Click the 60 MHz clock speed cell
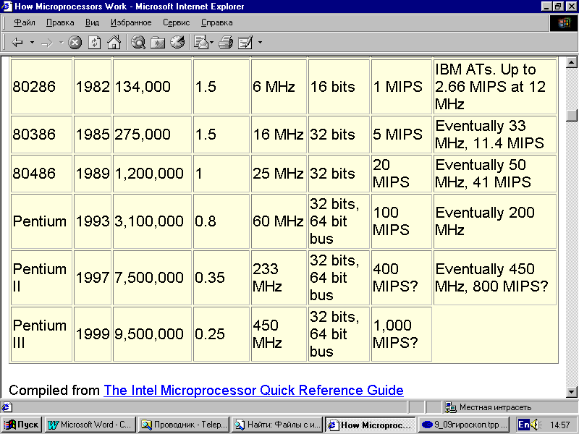This screenshot has width=579, height=434. (279, 221)
